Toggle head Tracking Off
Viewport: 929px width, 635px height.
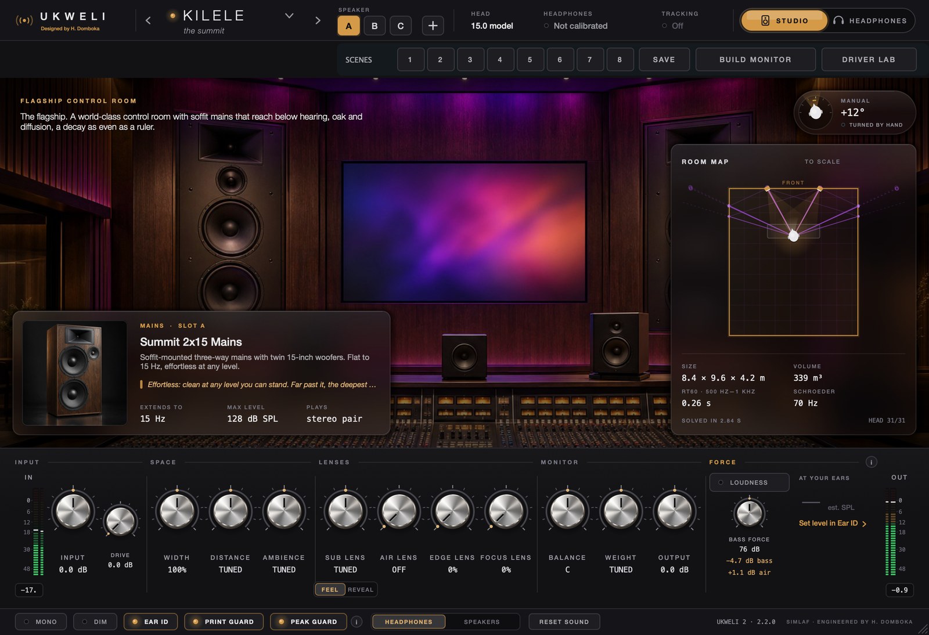click(x=672, y=26)
